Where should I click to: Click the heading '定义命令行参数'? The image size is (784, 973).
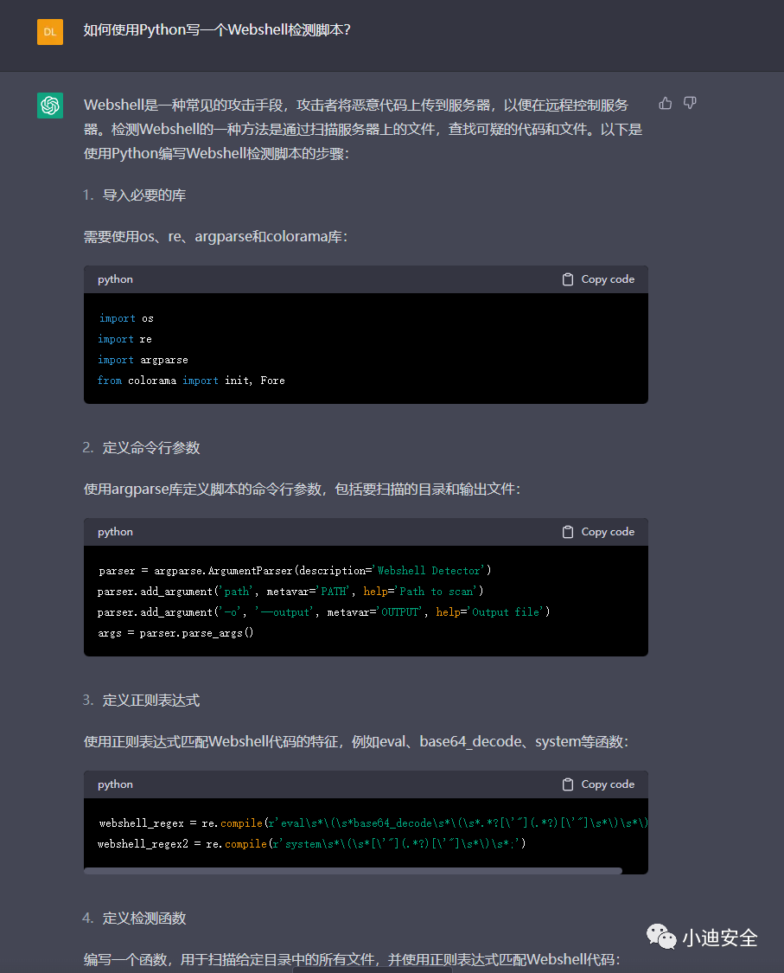pos(150,448)
